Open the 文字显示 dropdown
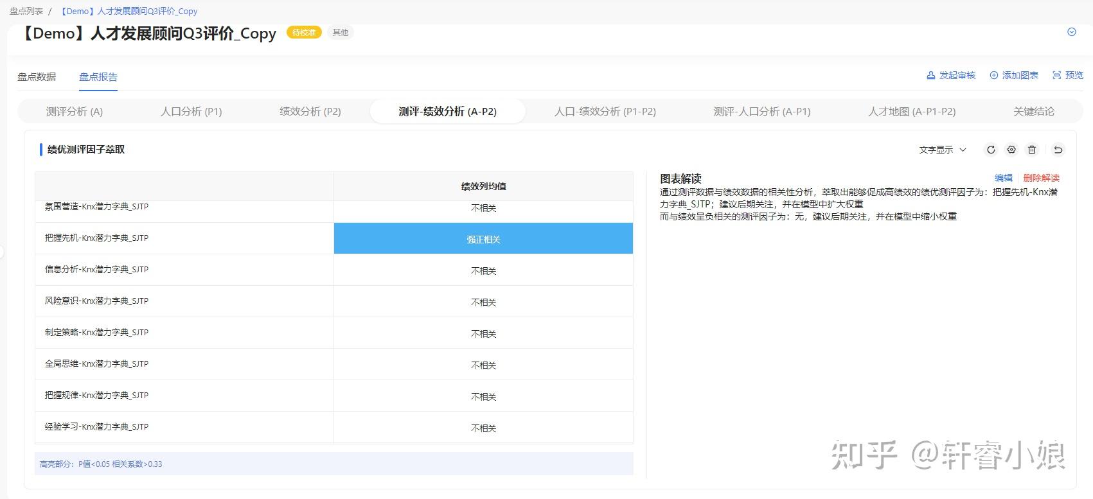 pyautogui.click(x=943, y=150)
